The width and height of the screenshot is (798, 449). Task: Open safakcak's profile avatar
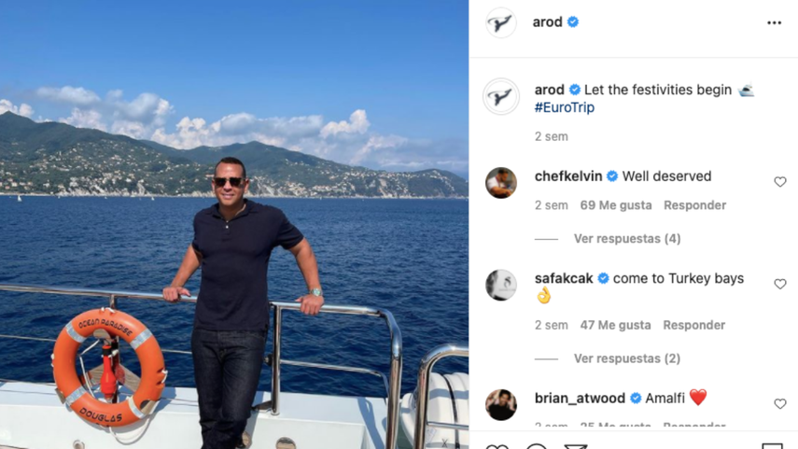[501, 285]
